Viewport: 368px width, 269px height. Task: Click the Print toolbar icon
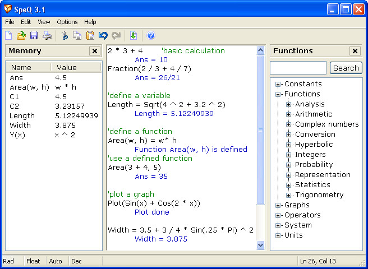[x=47, y=36]
